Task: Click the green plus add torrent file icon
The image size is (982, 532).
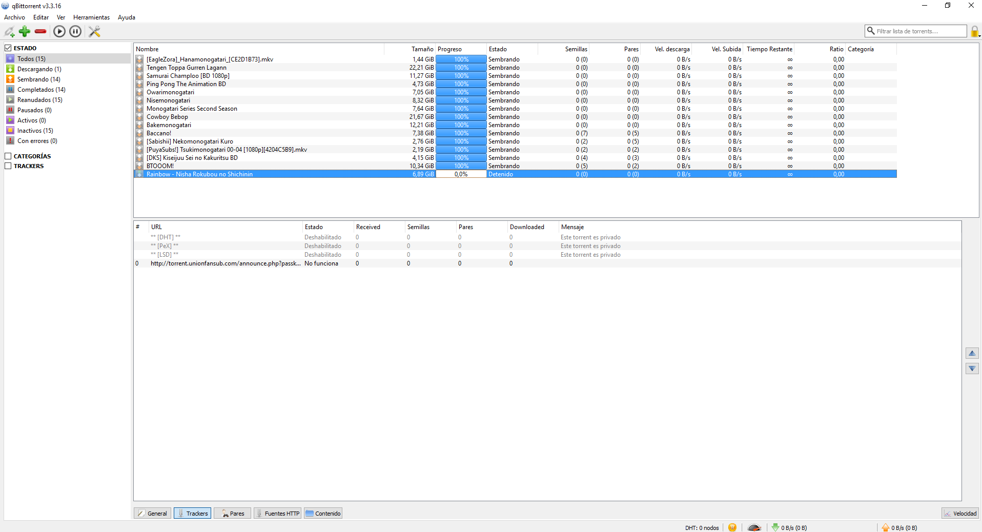Action: click(25, 31)
